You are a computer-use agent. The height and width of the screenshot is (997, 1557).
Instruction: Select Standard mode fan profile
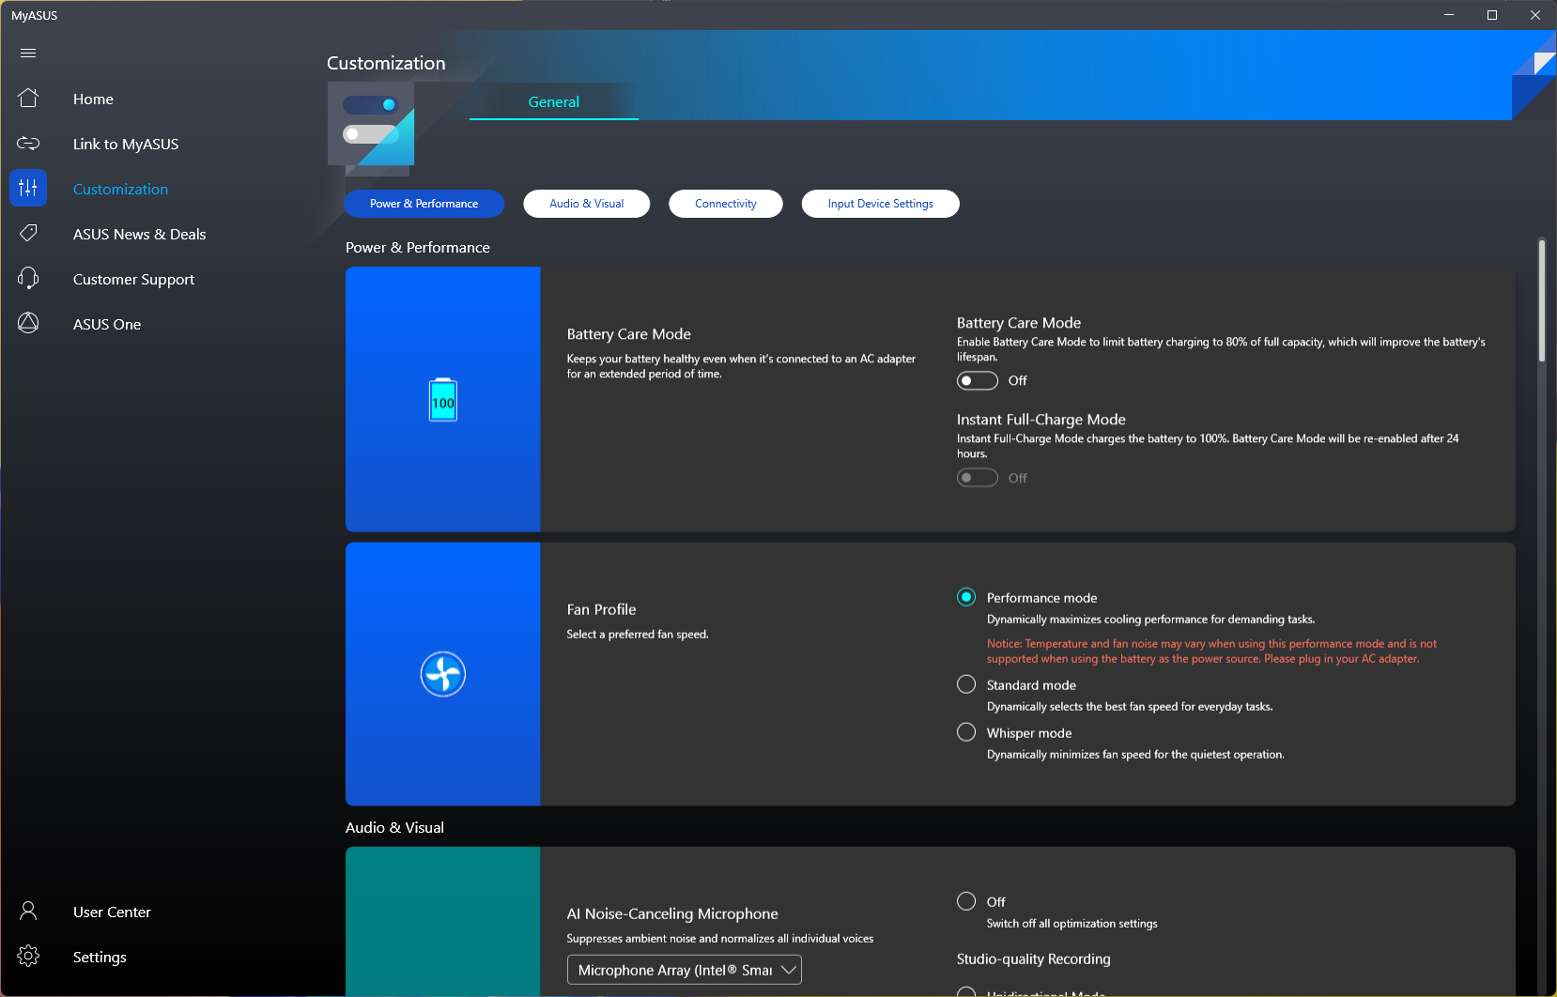click(966, 684)
